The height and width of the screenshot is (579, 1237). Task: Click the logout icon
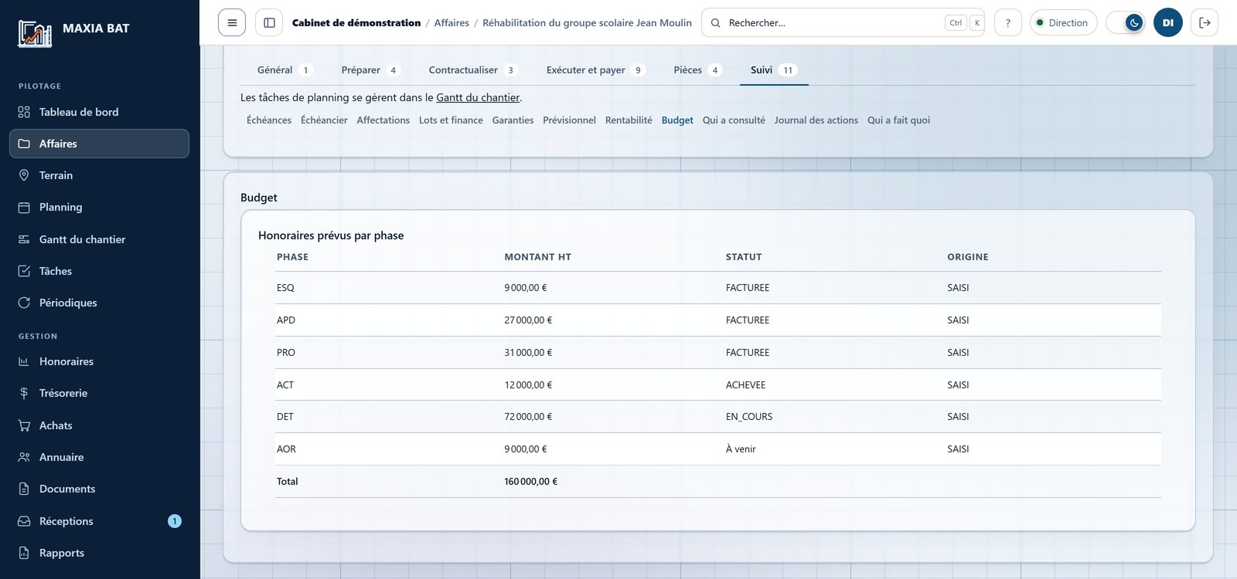tap(1205, 22)
